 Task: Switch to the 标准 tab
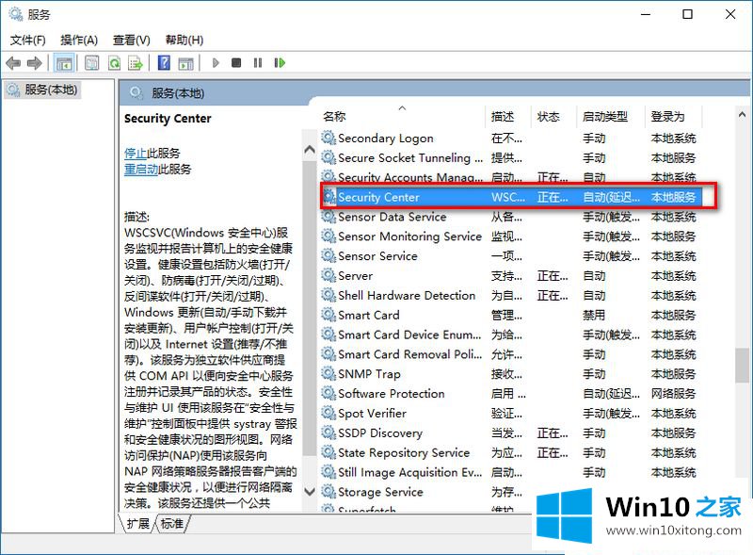tap(172, 523)
